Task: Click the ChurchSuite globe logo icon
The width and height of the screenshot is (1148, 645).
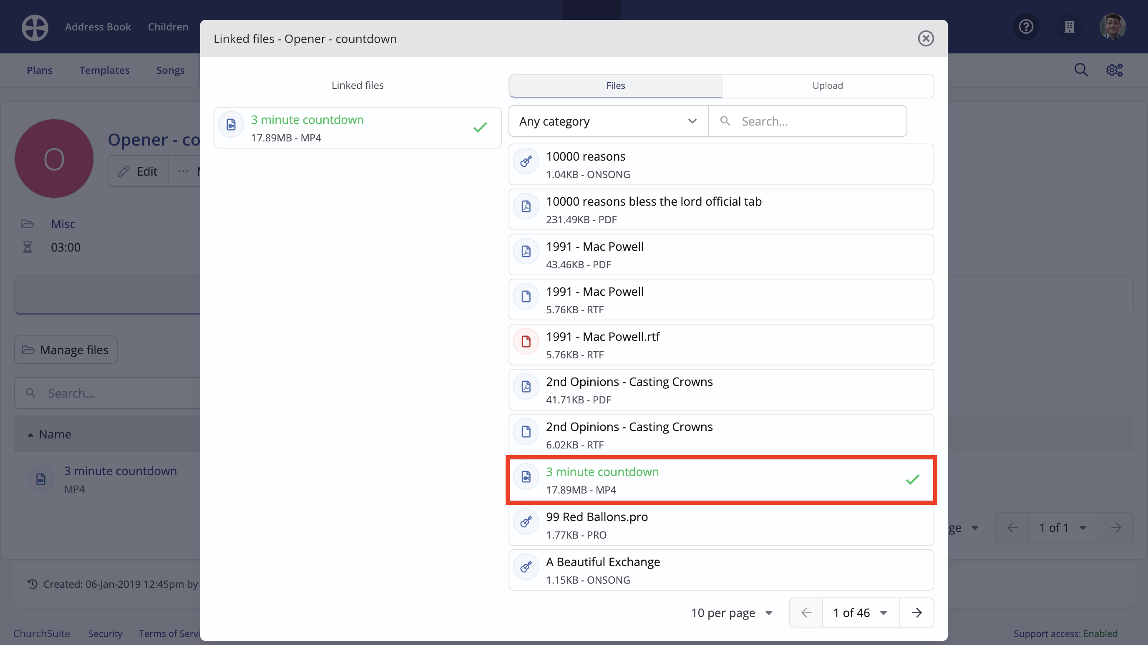Action: 35,28
